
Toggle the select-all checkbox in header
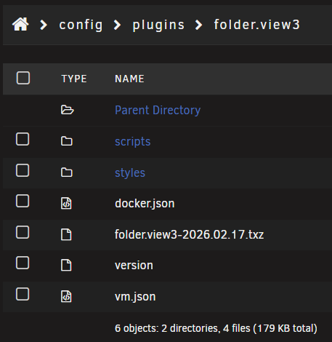click(23, 78)
